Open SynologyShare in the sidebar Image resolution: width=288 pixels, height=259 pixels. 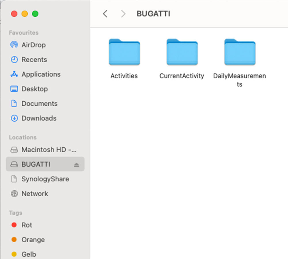[x=45, y=179]
